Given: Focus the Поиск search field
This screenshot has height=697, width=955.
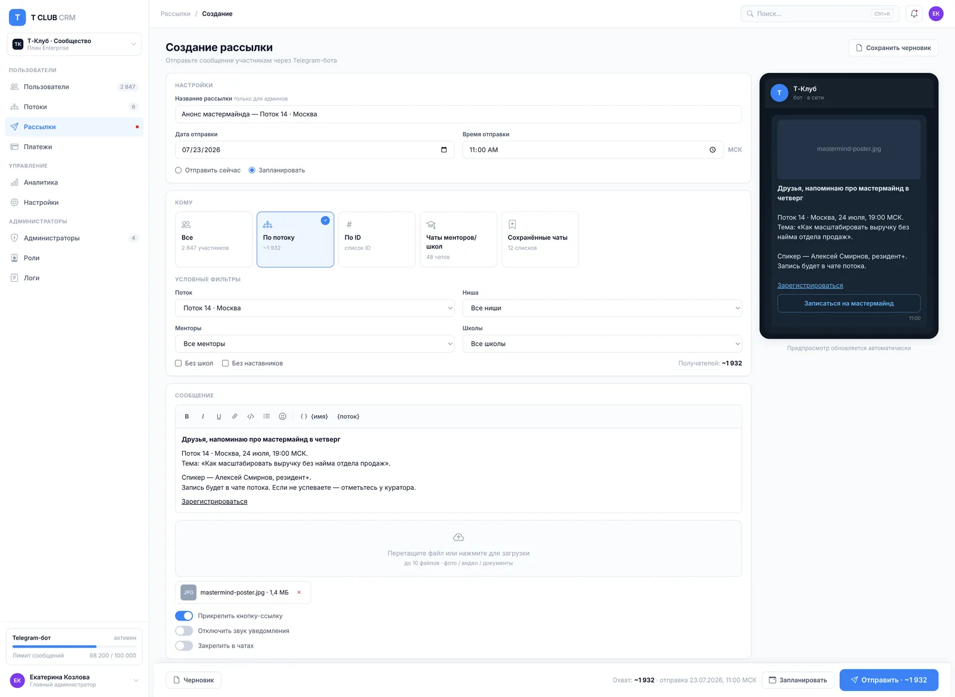Looking at the screenshot, I should point(820,14).
